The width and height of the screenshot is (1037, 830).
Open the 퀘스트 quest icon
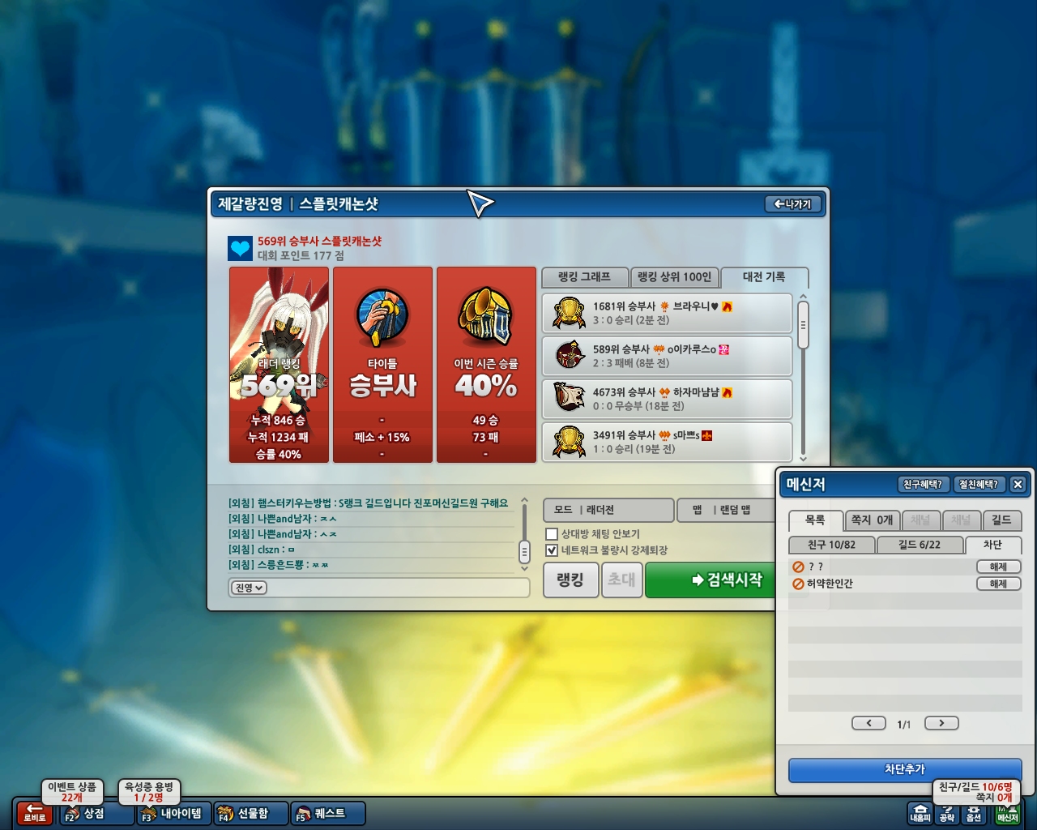click(326, 813)
